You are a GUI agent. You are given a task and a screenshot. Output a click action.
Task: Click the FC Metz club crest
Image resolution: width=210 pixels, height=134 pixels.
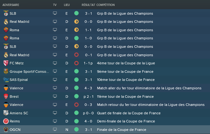(6, 63)
